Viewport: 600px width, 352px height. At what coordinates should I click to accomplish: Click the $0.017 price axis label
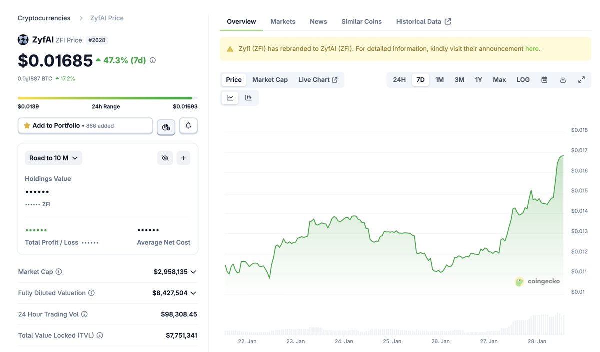pos(579,150)
